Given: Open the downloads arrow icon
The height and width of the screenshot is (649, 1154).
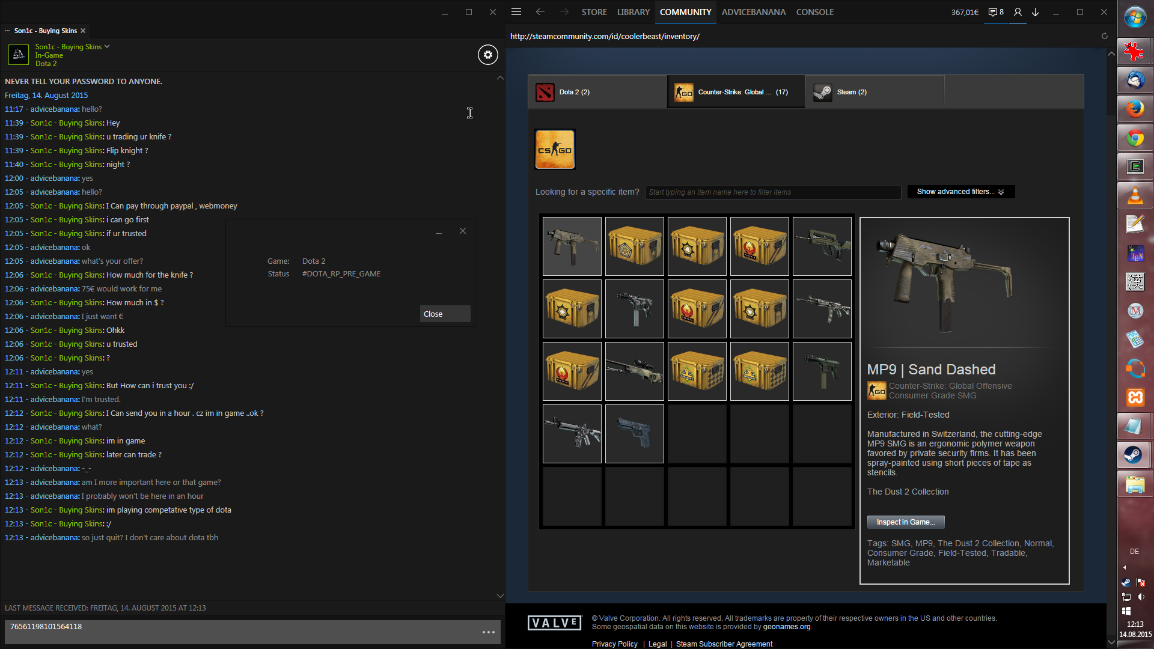Looking at the screenshot, I should click(x=1036, y=12).
